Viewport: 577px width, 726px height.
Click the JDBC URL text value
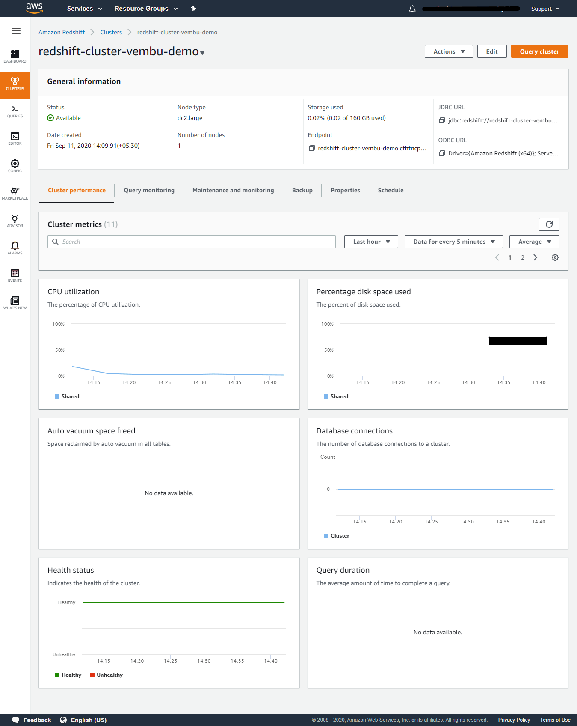(x=503, y=120)
